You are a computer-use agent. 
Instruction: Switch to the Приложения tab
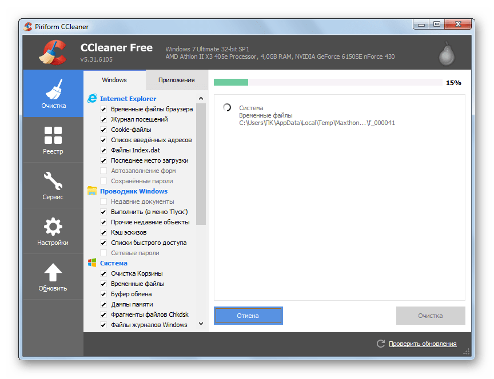[176, 80]
